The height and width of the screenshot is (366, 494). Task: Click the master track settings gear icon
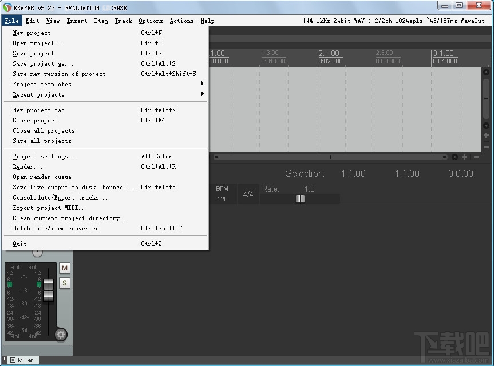[x=61, y=335]
